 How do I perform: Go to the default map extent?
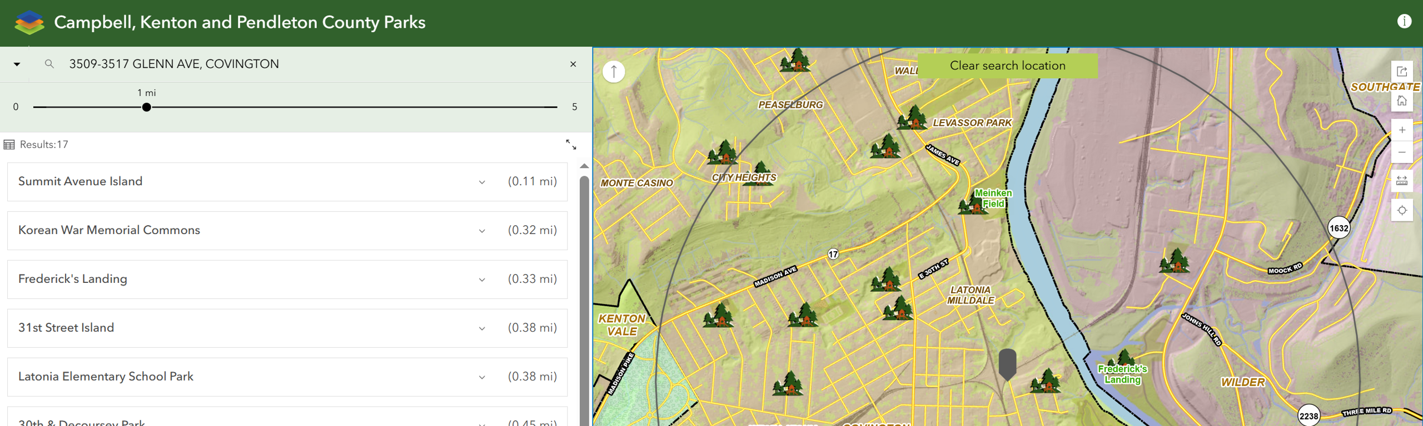1402,101
